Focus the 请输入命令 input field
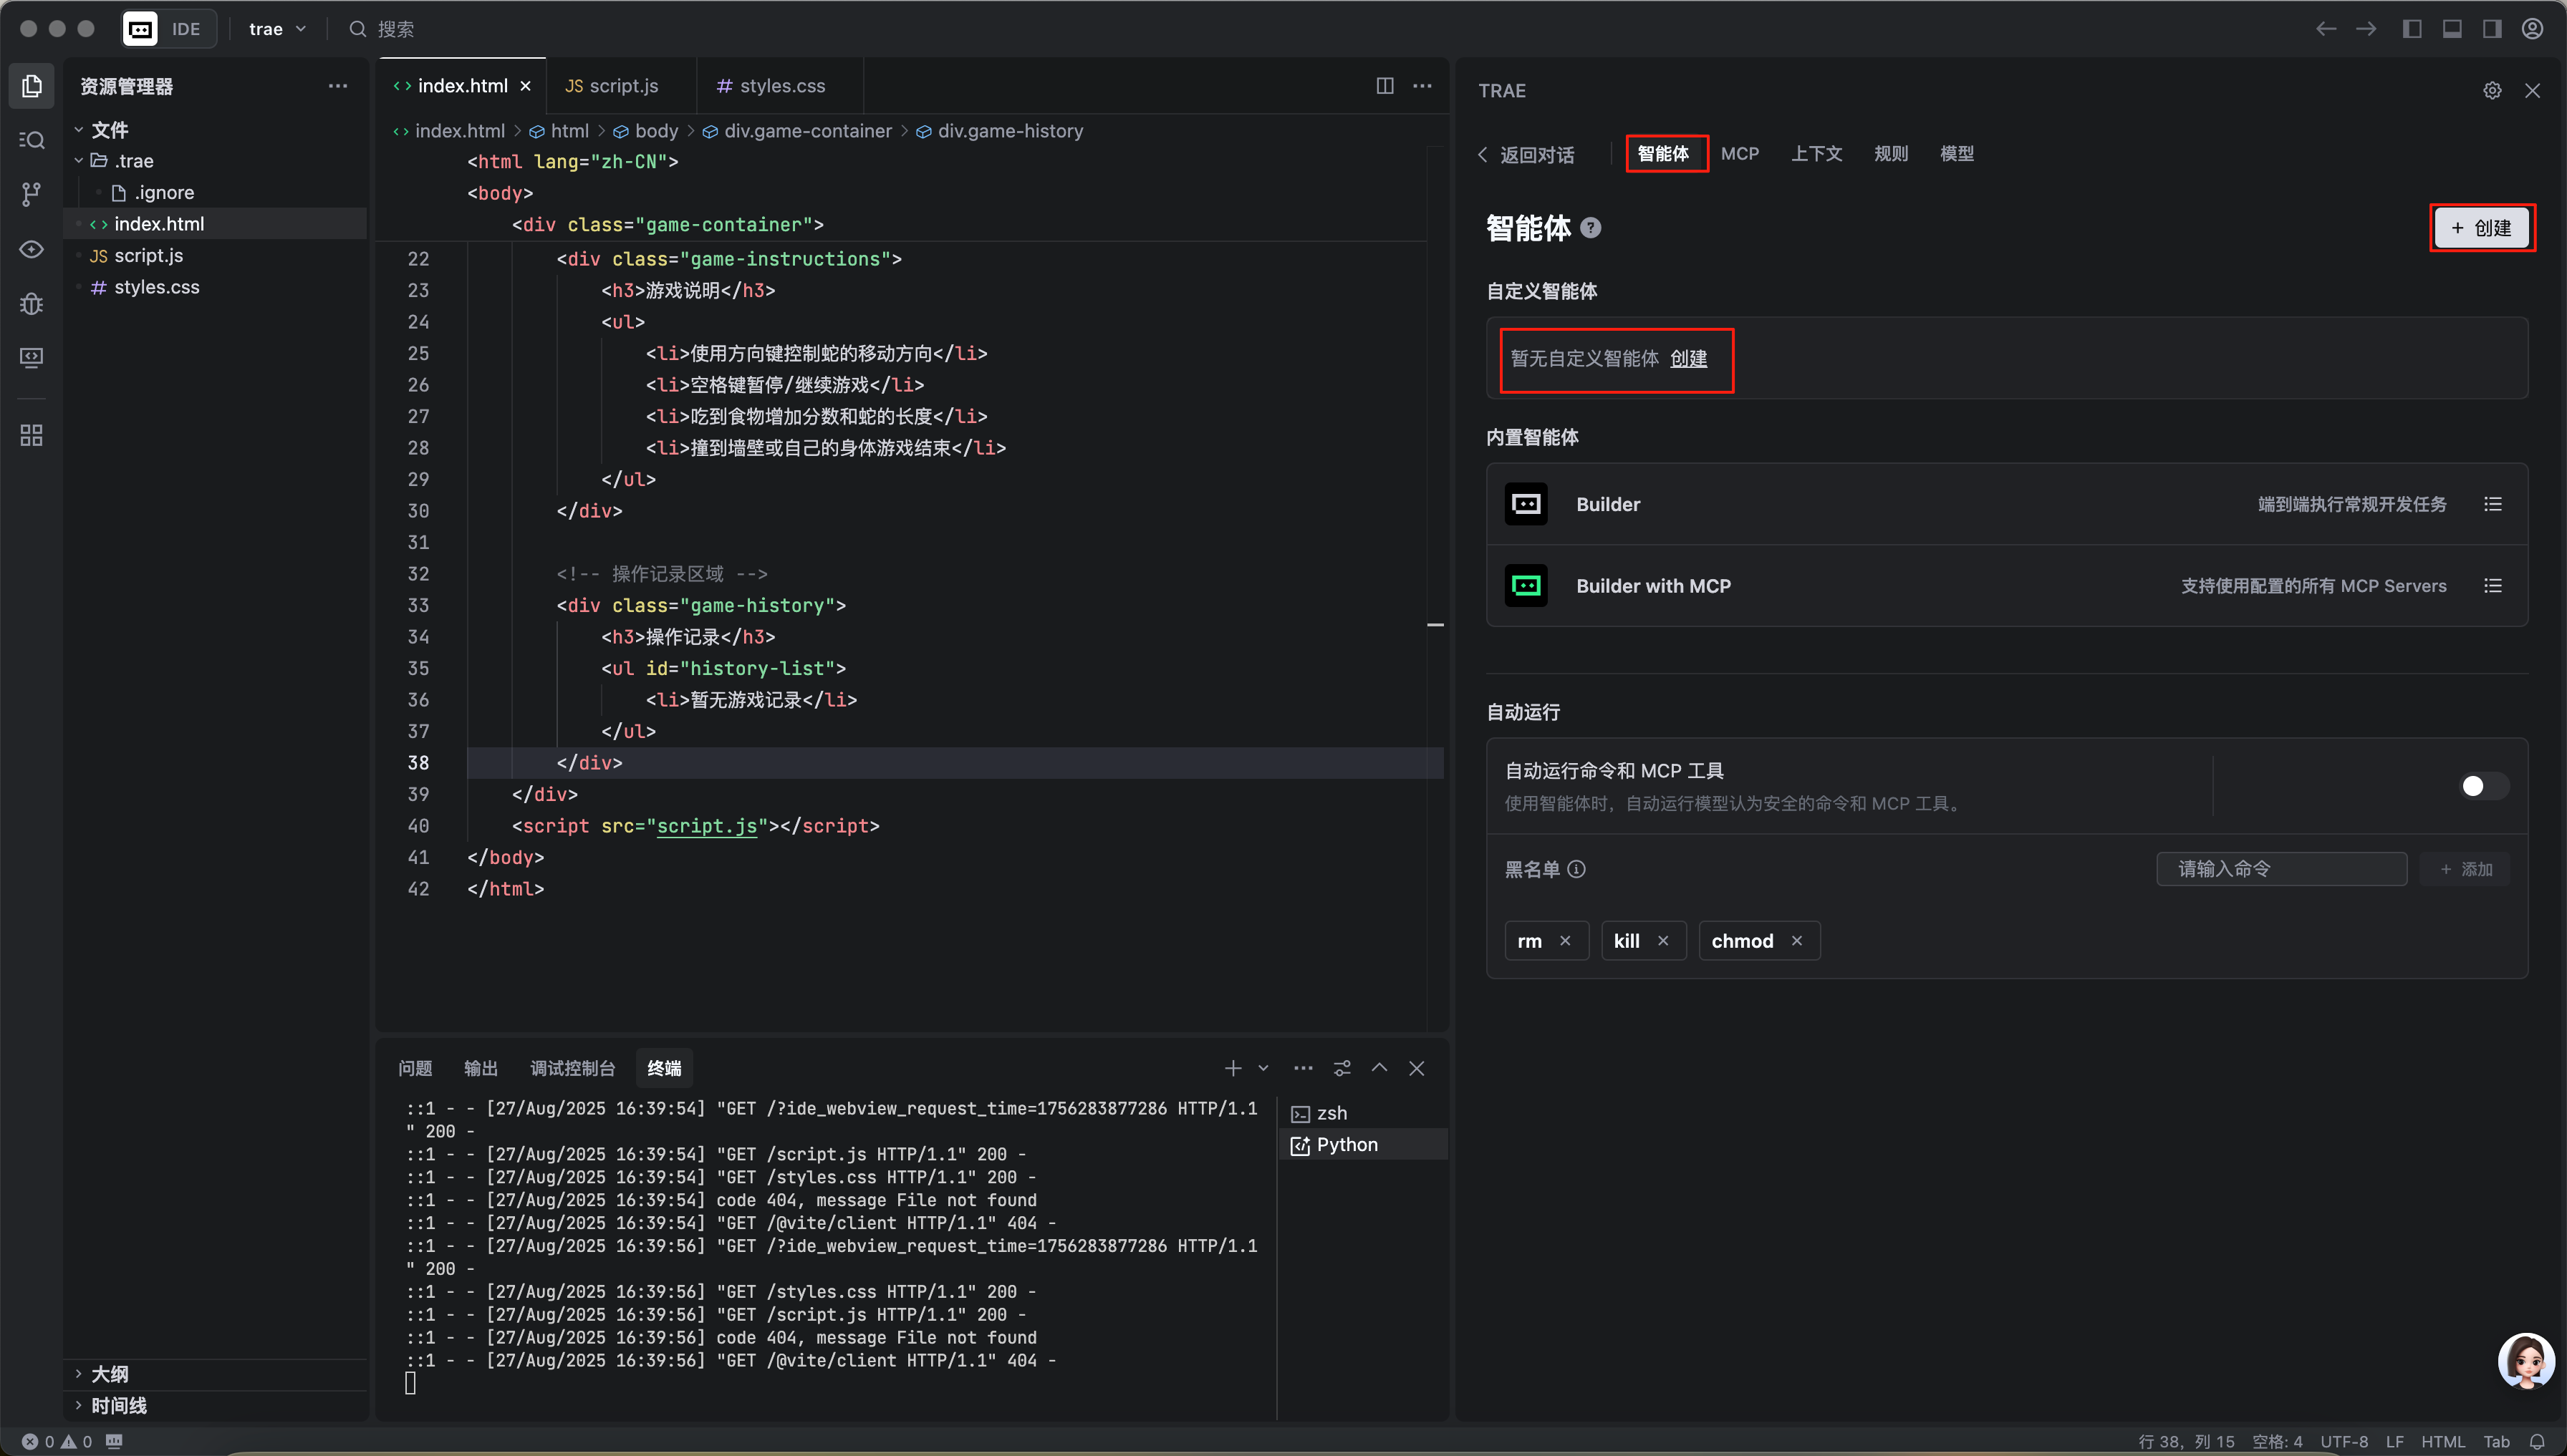Image resolution: width=2567 pixels, height=1456 pixels. pos(2281,869)
